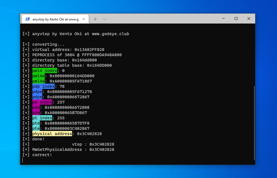The height and width of the screenshot is (178, 277).
Task: Click the yellow 'physical address' label
Action: (52, 134)
